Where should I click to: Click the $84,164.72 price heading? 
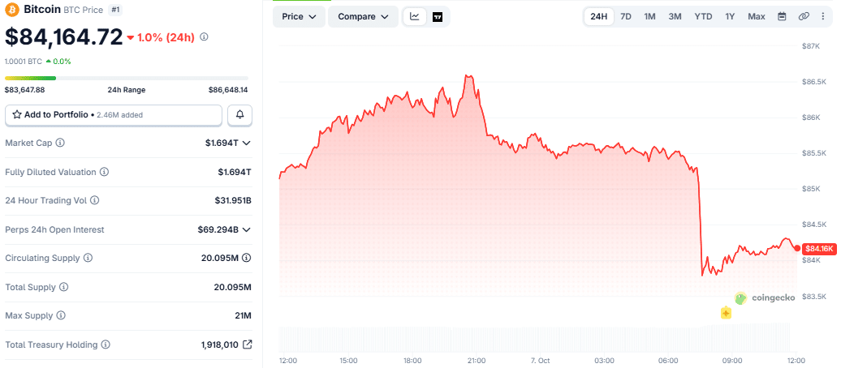pos(64,36)
